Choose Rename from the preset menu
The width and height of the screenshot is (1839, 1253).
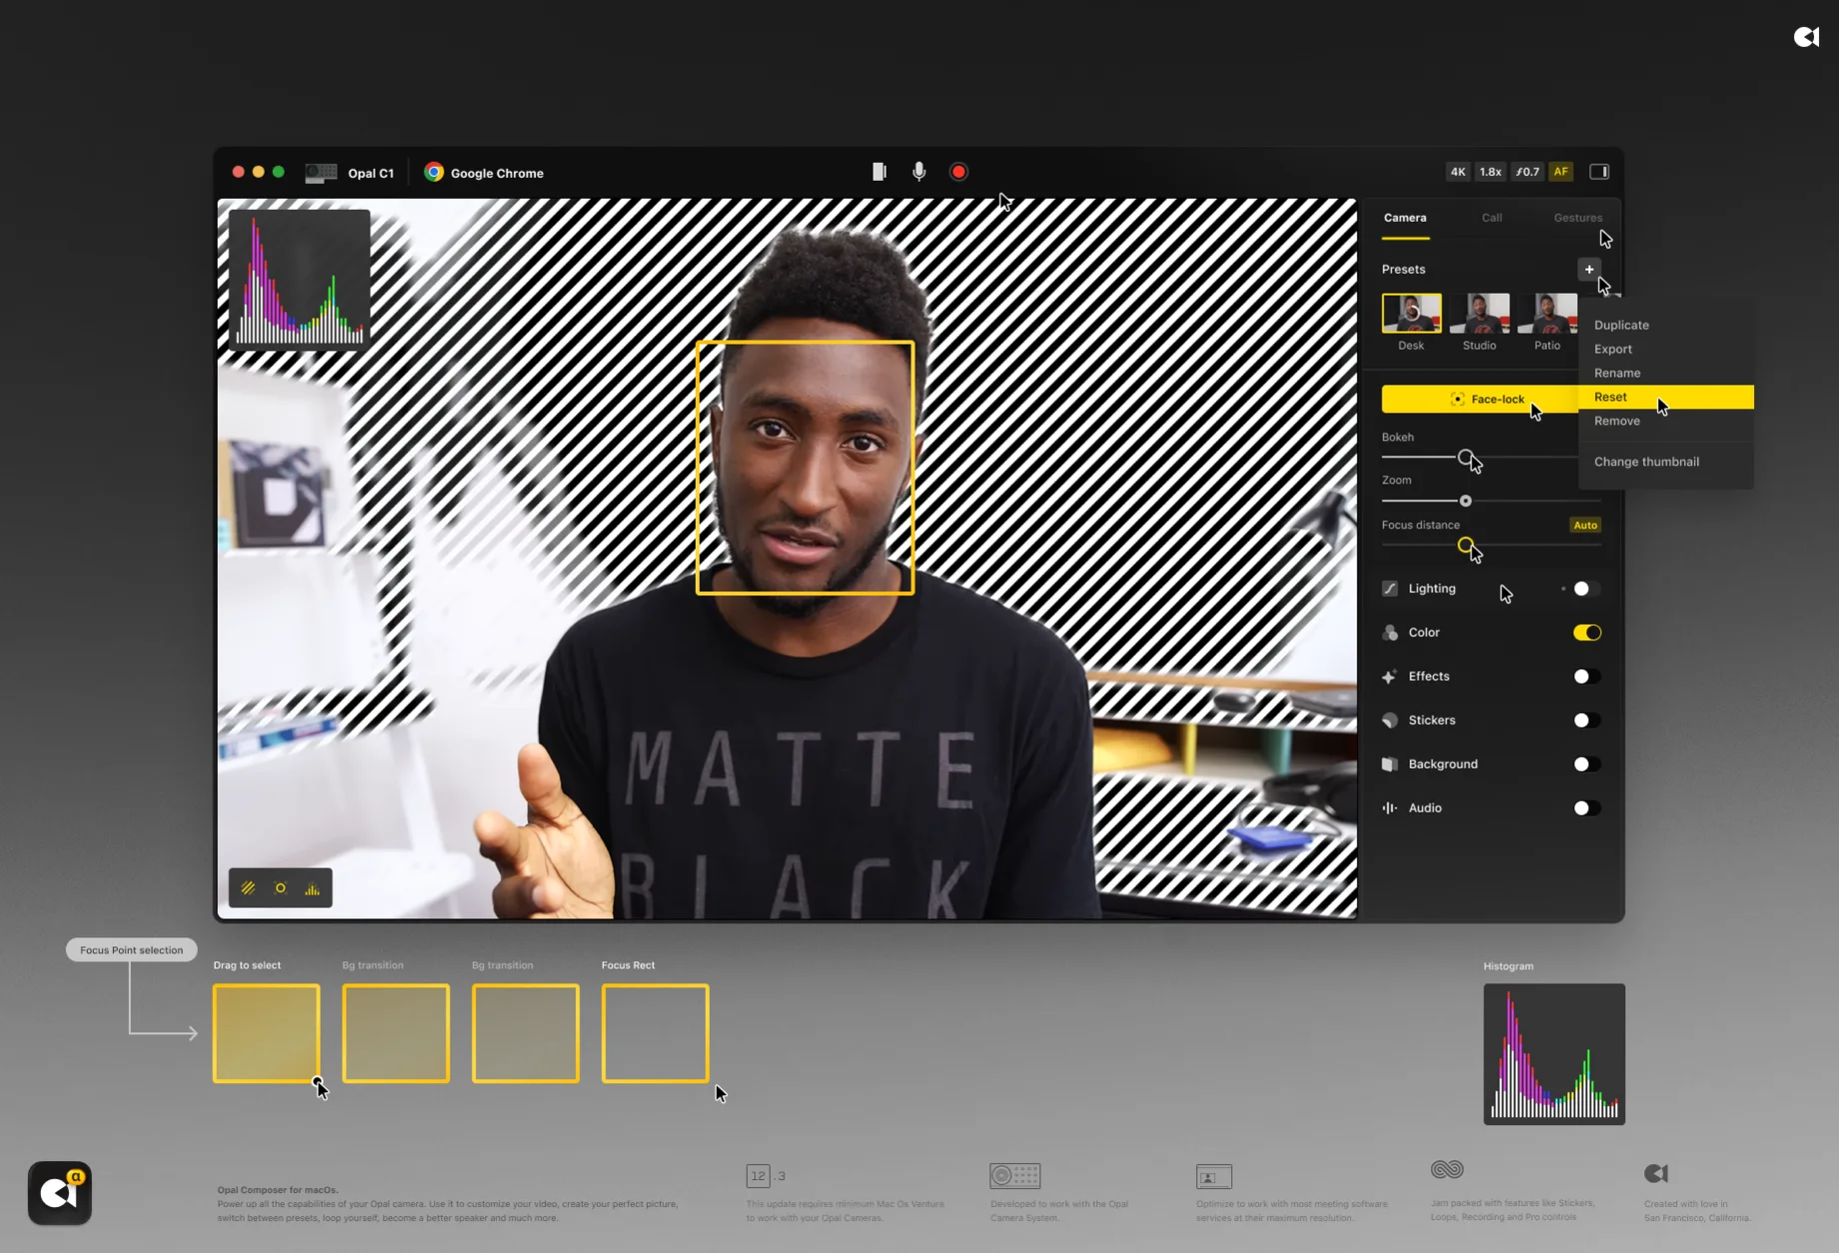tap(1666, 373)
